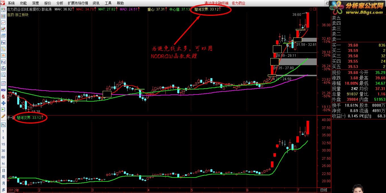Click the 买二 price 39.59 row

[x=358, y=51]
